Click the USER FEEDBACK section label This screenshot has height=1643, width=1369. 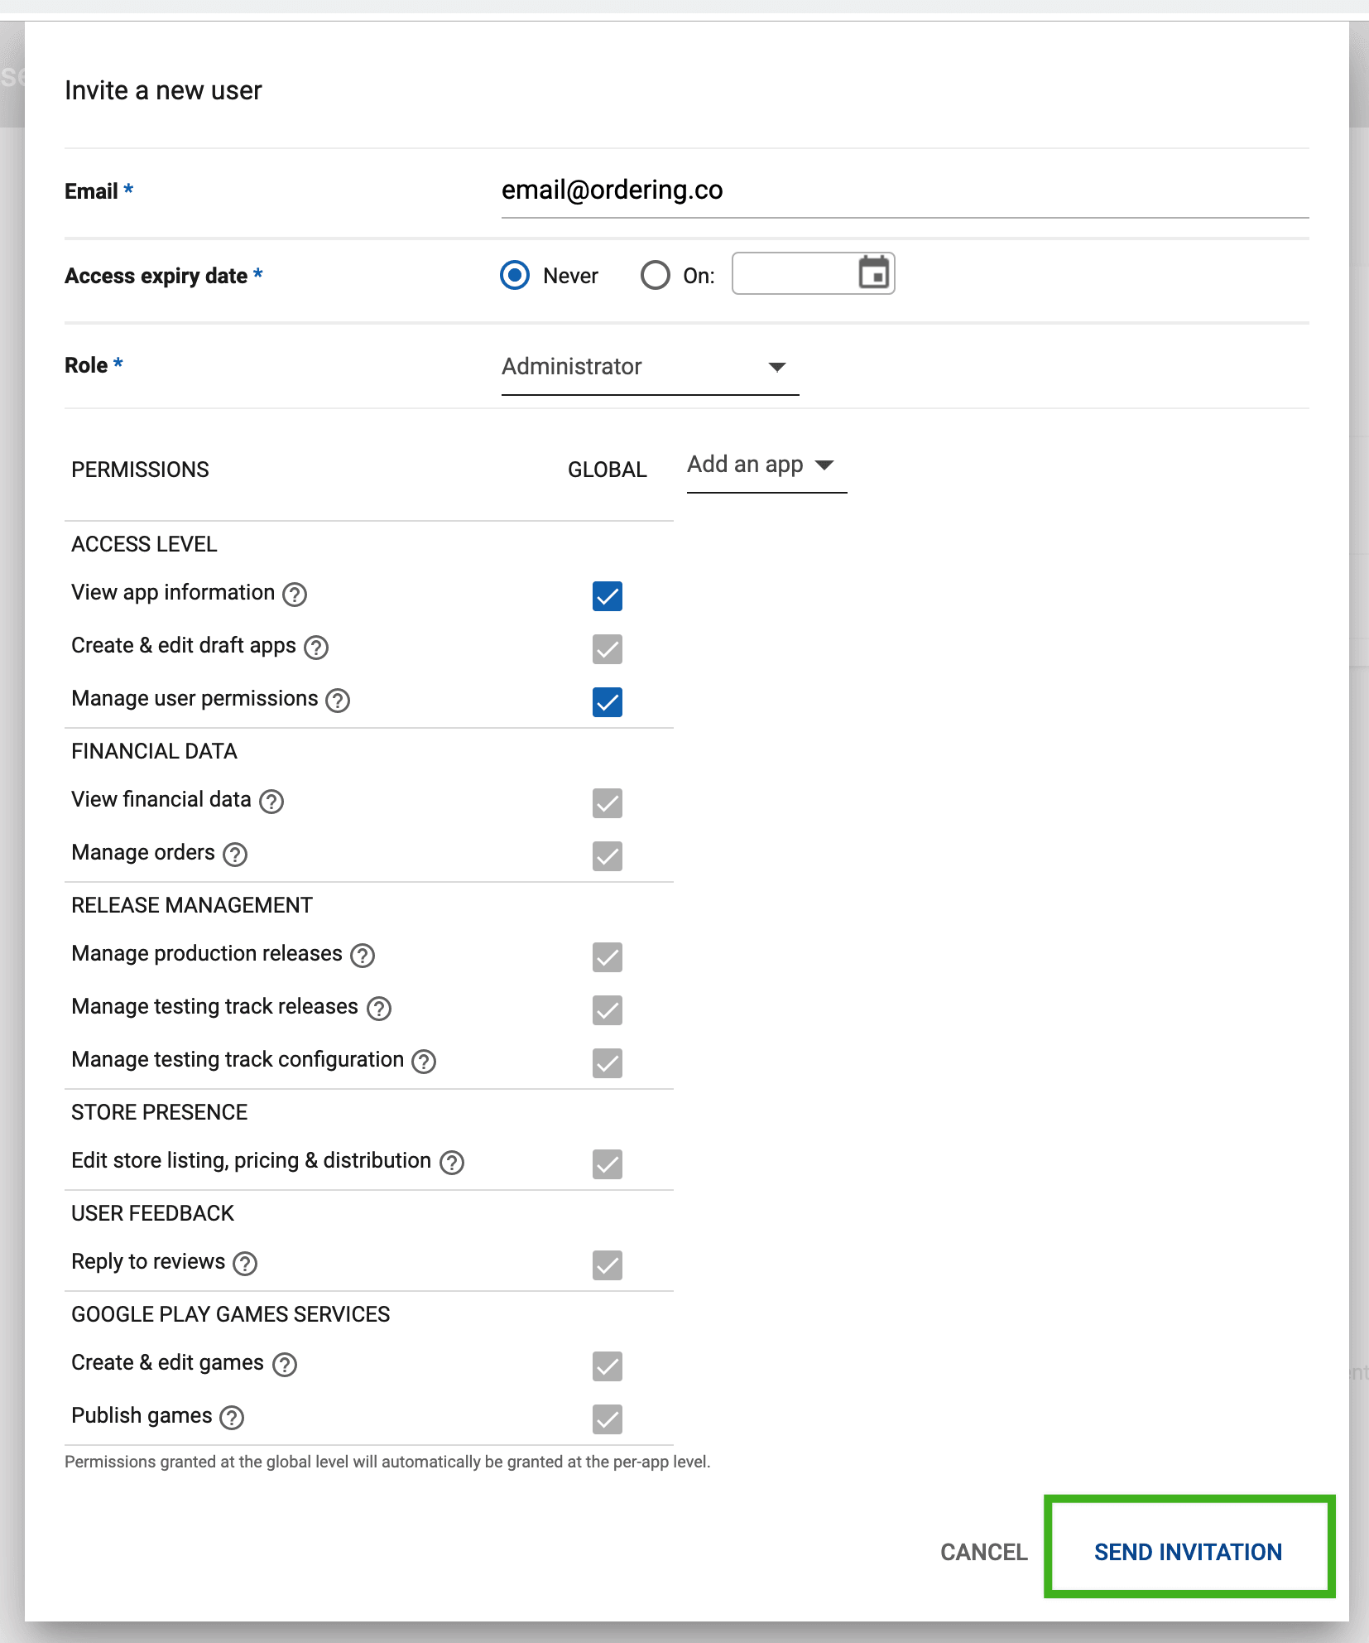pos(152,1213)
